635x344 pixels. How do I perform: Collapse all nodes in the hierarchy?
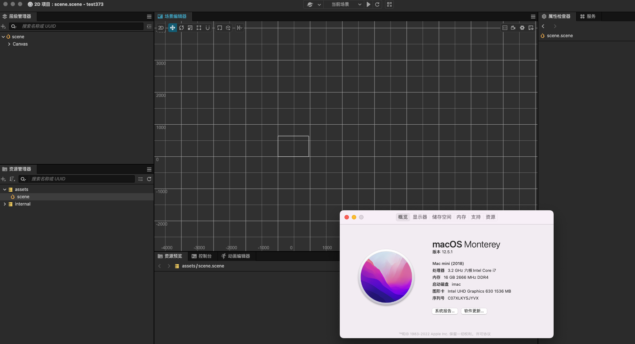149,26
